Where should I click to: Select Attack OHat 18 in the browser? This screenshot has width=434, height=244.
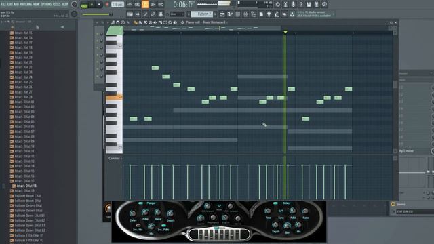pyautogui.click(x=26, y=186)
